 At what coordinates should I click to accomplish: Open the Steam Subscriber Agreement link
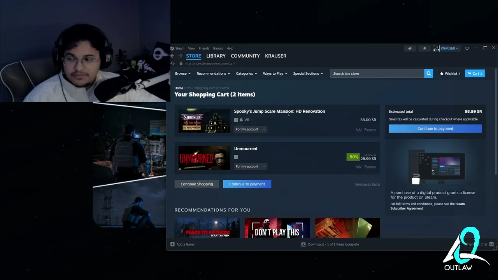pos(428,206)
